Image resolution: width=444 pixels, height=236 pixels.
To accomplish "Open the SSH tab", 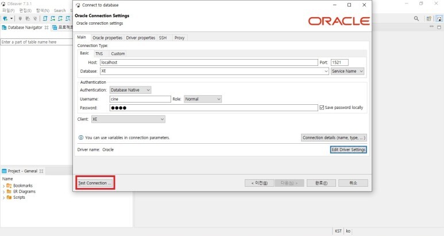I will [x=163, y=38].
